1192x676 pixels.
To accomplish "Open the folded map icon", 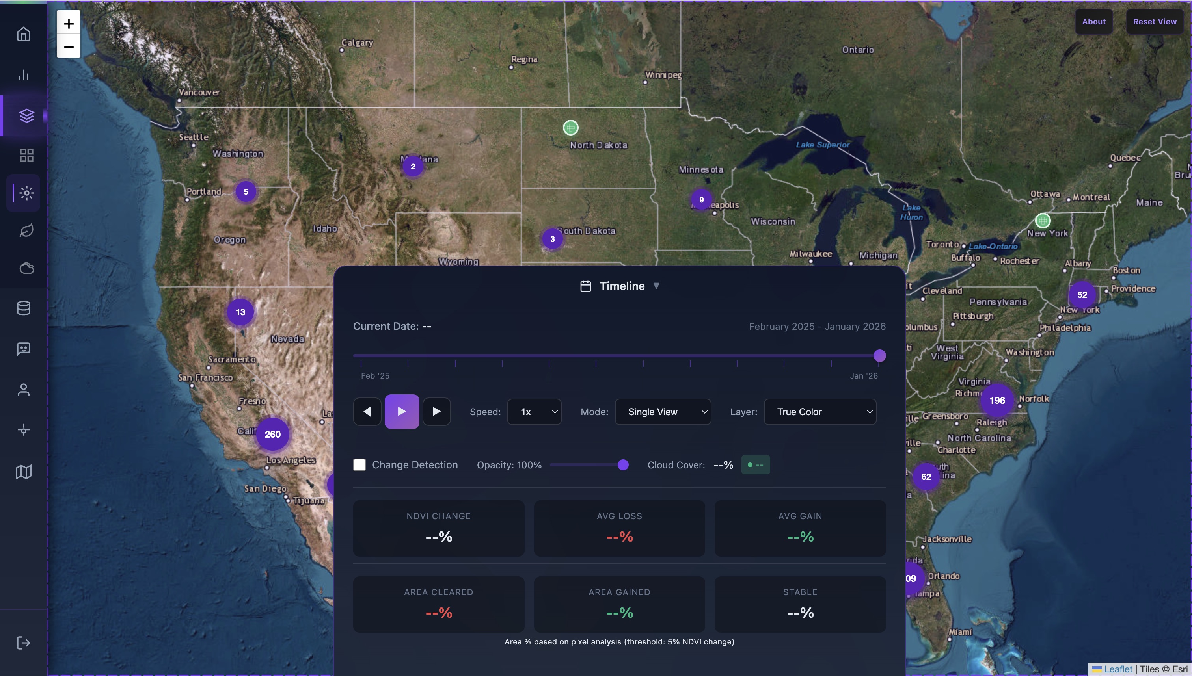I will (x=24, y=472).
